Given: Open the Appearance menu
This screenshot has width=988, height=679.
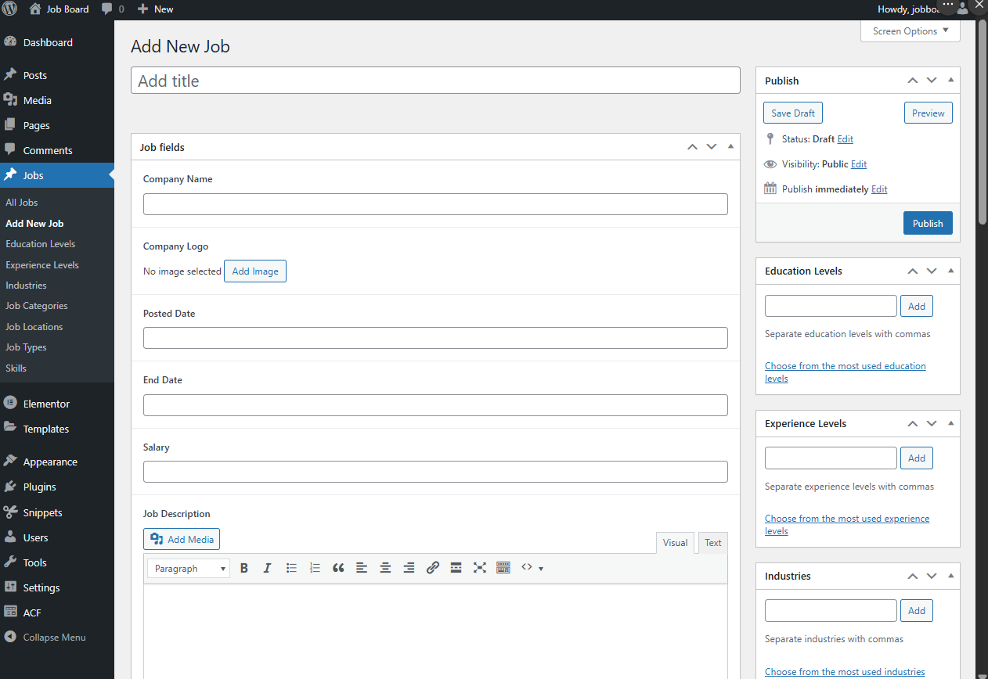Looking at the screenshot, I should pyautogui.click(x=50, y=462).
